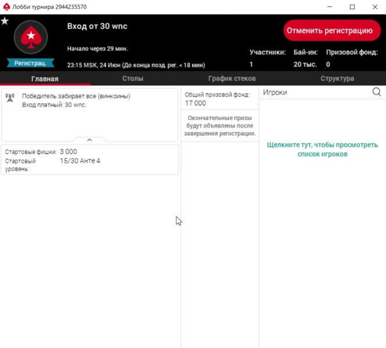Click the tournament title Вход от 30 wnc
386x348 pixels.
[97, 27]
